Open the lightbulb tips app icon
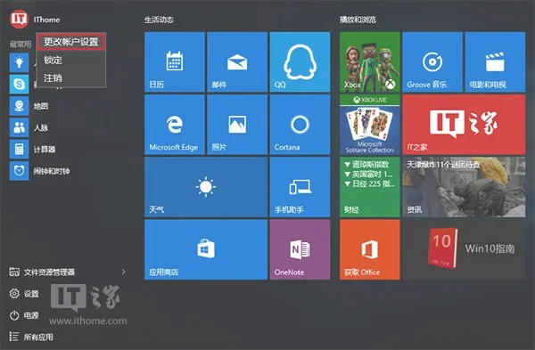The height and width of the screenshot is (350, 535). (x=19, y=62)
